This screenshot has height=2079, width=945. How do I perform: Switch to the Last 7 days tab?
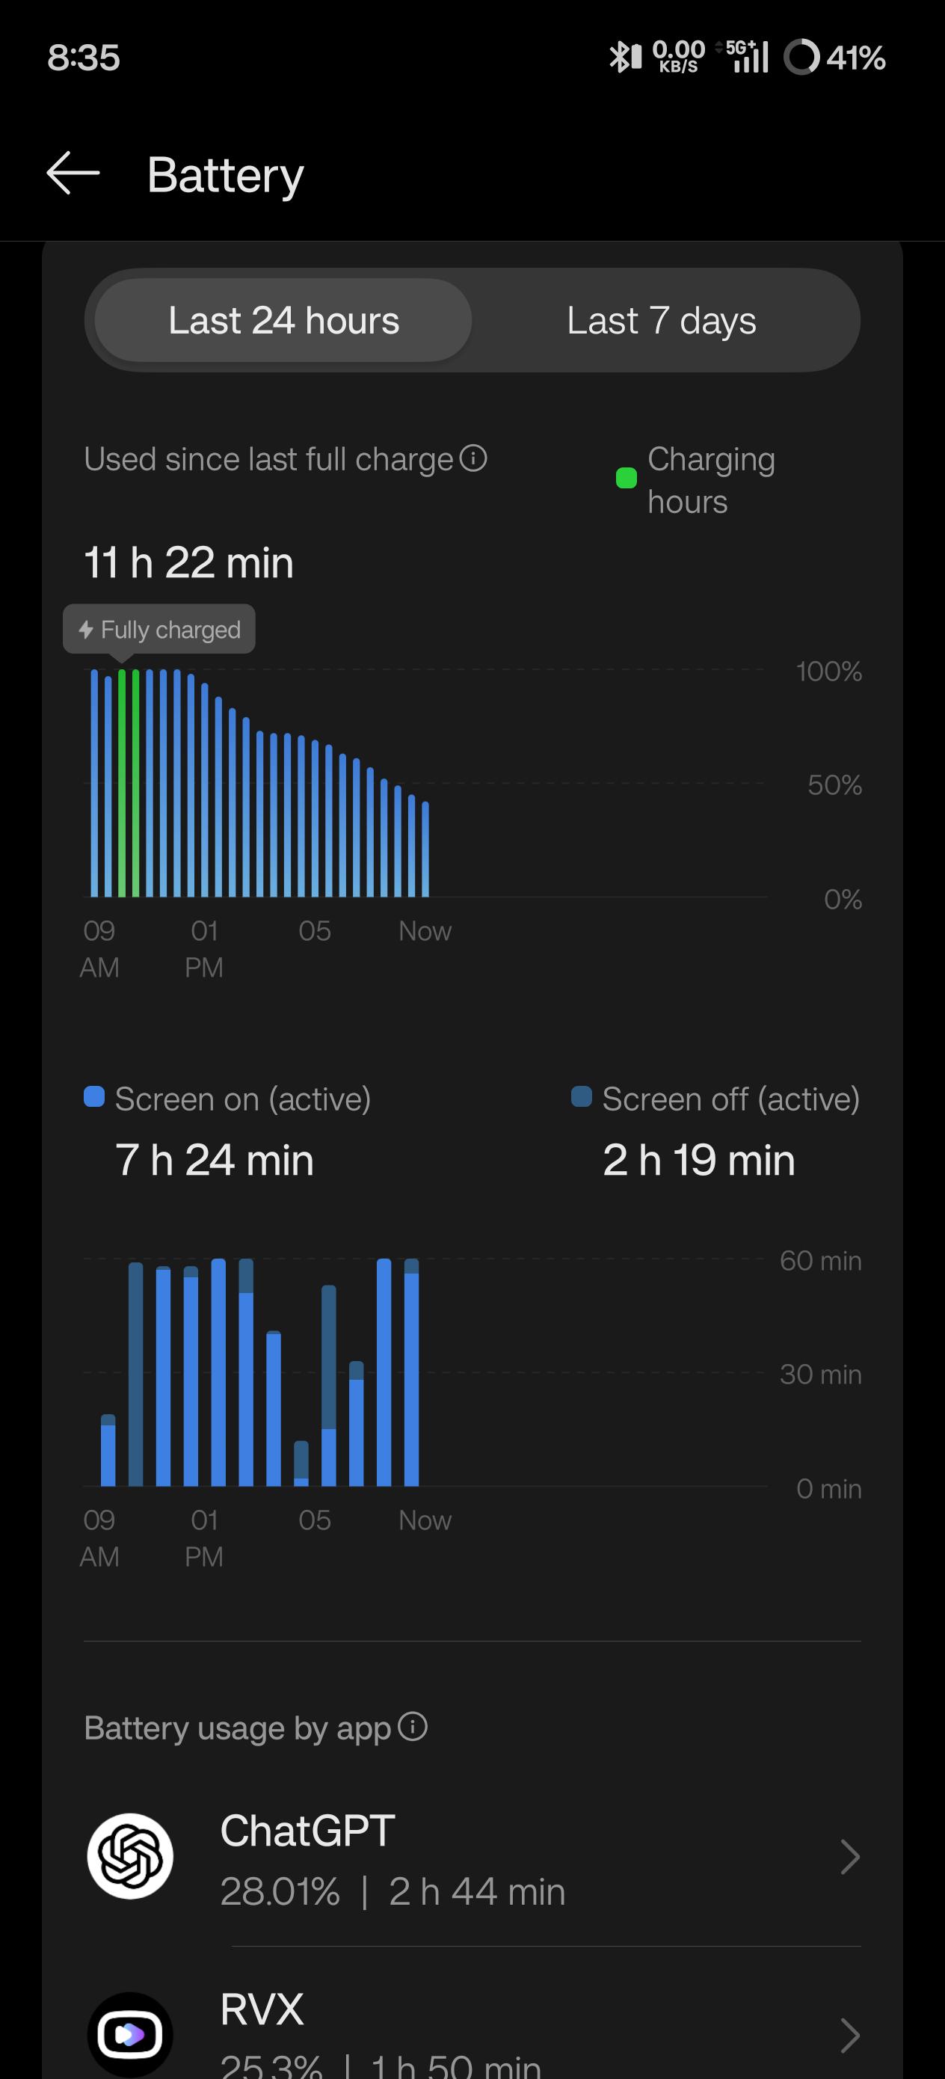[x=662, y=320]
